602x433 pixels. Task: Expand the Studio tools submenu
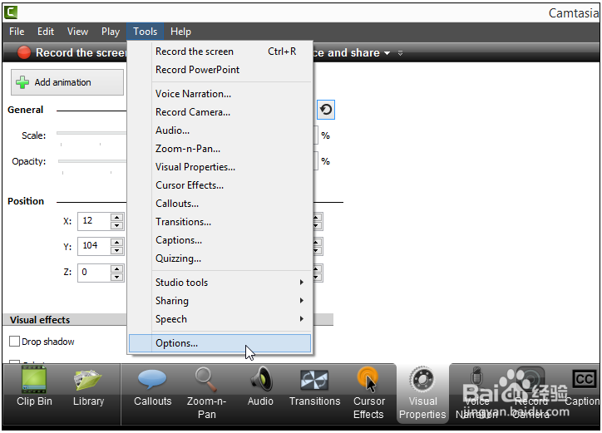(x=220, y=283)
